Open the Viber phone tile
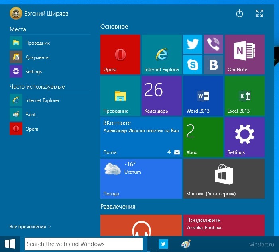Screen dimensions: 279x252 pyautogui.click(x=214, y=44)
